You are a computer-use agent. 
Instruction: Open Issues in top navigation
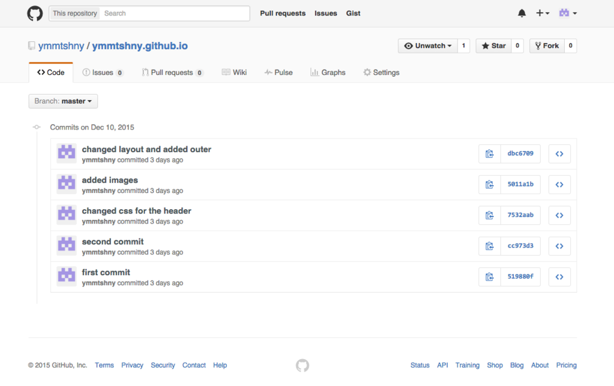coord(326,13)
